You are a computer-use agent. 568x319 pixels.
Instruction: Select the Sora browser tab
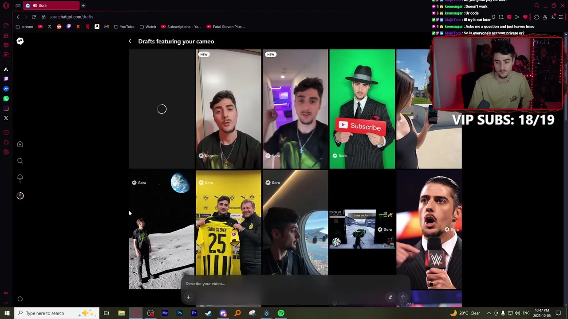tap(52, 5)
